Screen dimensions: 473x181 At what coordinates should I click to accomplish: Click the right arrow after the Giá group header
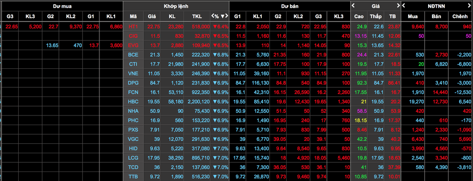(x=398, y=5)
